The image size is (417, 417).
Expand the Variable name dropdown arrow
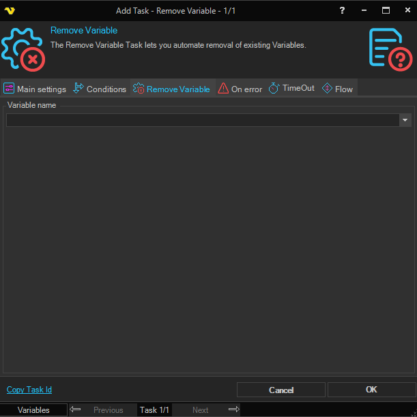tap(405, 120)
